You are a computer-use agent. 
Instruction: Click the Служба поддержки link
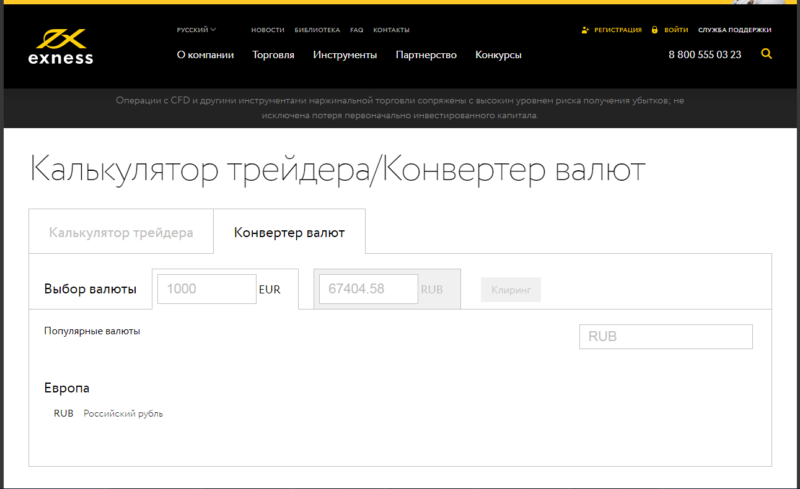[x=734, y=30]
